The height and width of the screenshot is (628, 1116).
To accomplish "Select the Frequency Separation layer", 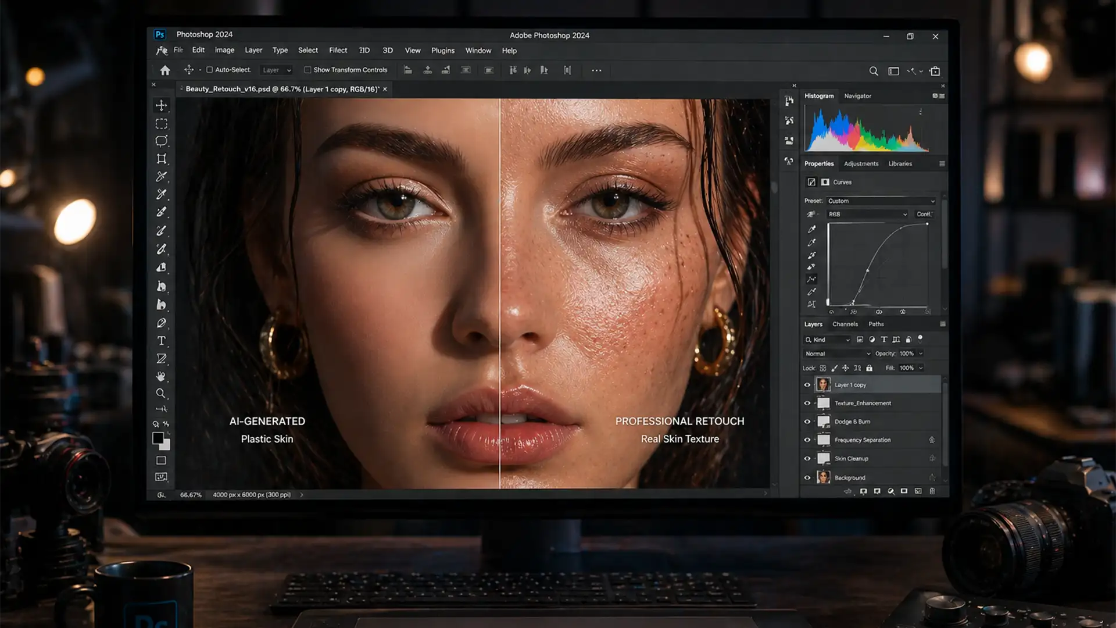I will 863,440.
